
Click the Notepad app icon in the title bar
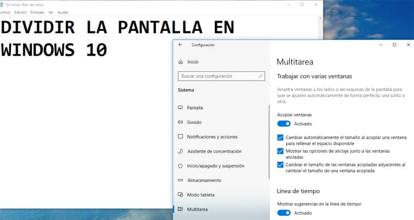pos(2,5)
